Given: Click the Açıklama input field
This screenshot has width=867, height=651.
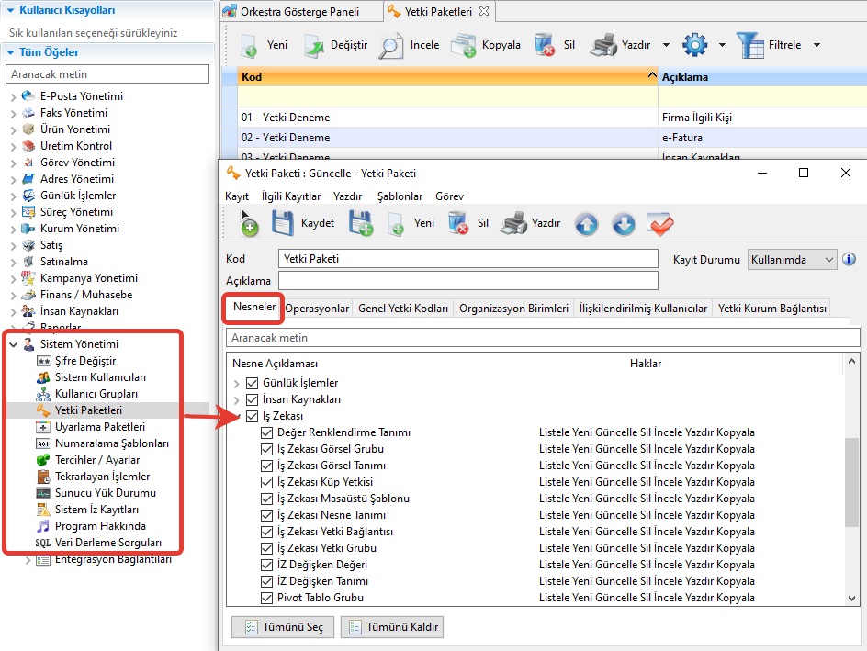Looking at the screenshot, I should (x=467, y=280).
